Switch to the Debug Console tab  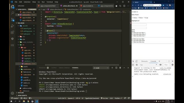(64, 68)
